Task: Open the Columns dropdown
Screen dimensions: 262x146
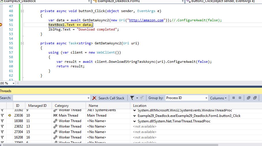Action: (218, 98)
